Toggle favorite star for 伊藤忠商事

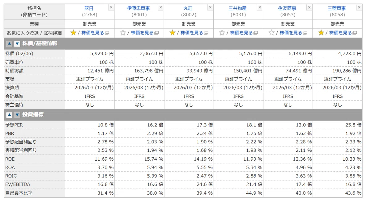pos(123,33)
